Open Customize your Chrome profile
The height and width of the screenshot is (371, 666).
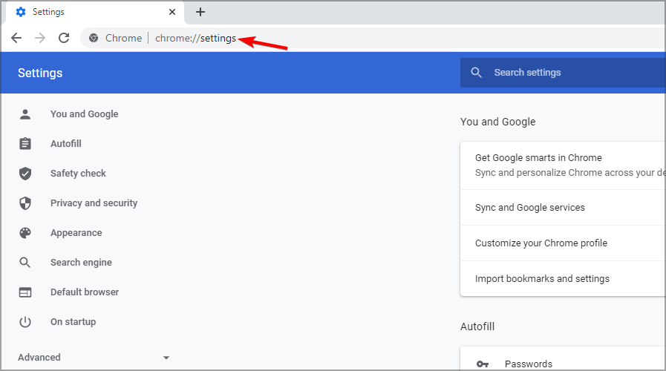[x=563, y=243]
